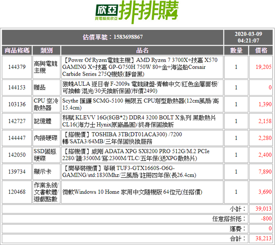Select barcode 144379

click(x=17, y=67)
